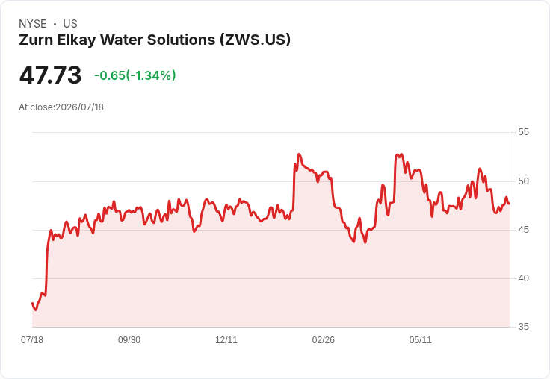Screen dimensions: 550x379
Task: Click the NYSE exchange label
Action: click(33, 24)
